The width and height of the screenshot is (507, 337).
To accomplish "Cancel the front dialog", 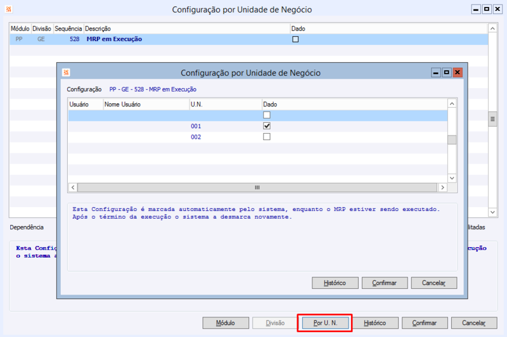I will pos(434,283).
